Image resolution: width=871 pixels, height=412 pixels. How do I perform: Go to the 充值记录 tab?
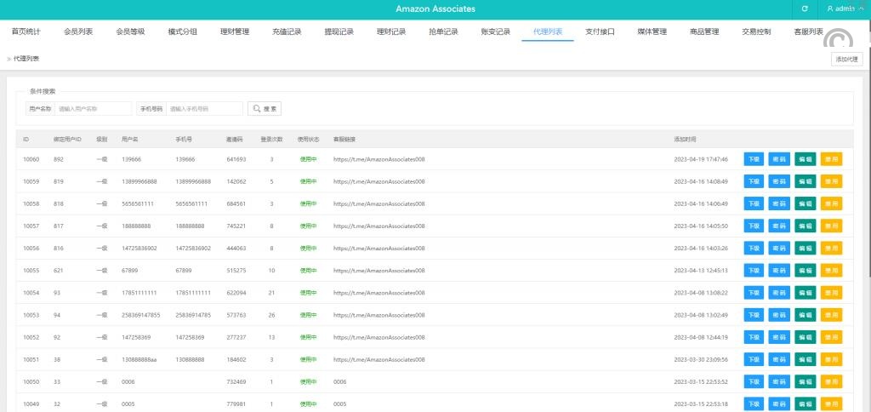pos(287,32)
